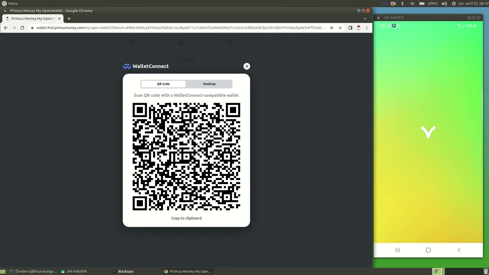The width and height of the screenshot is (489, 275).
Task: Open the Wi-Fi network tray icon
Action: [412, 3]
